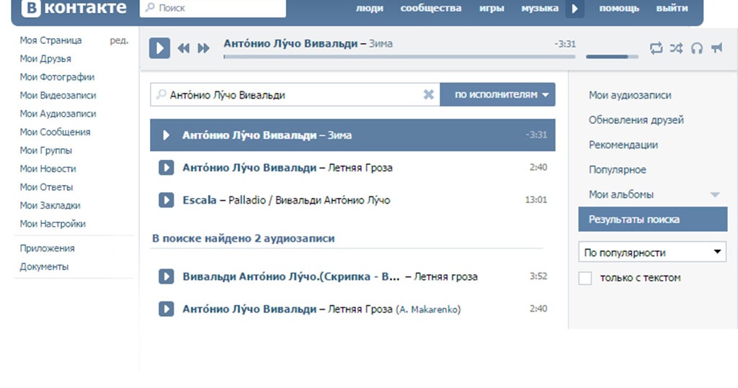Open 'Мои Настройки'
738x388 pixels.
coord(53,224)
